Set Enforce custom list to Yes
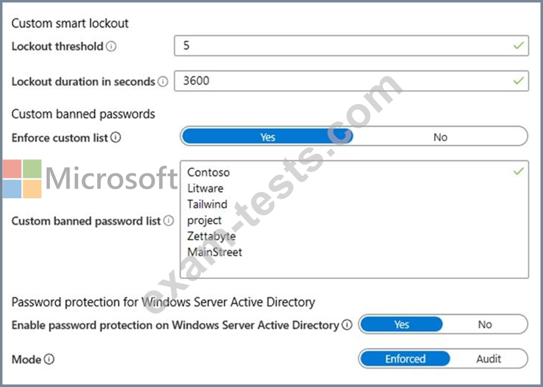The image size is (543, 387). click(267, 137)
